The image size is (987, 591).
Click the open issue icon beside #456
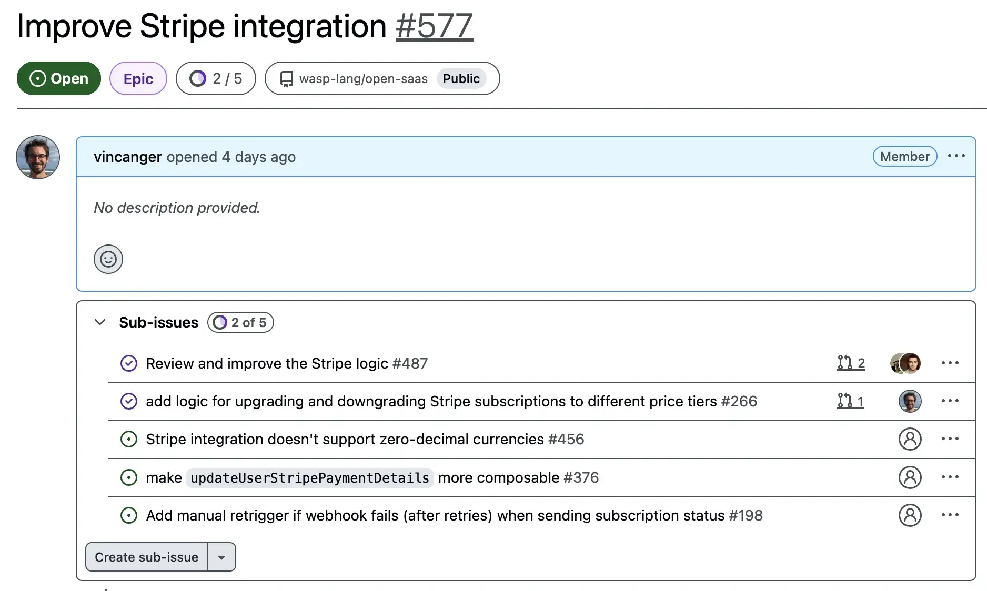click(129, 439)
